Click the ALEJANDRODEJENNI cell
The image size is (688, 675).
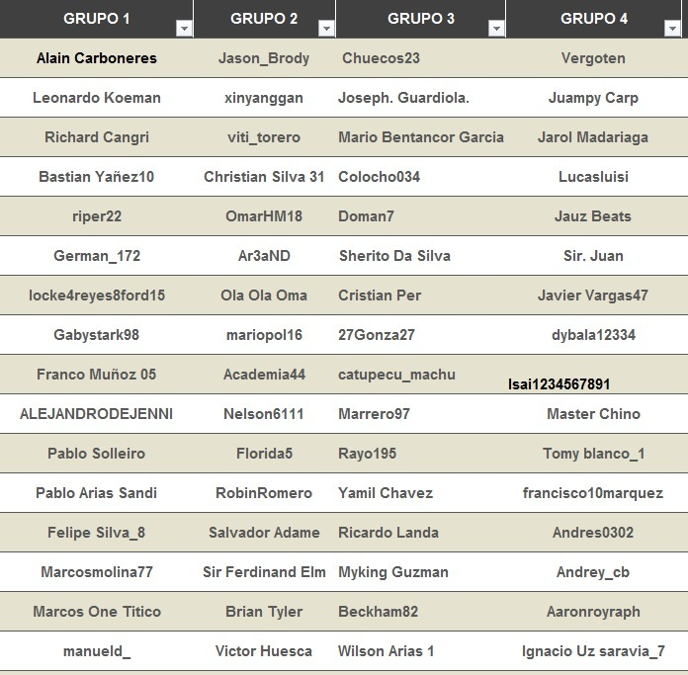97,414
